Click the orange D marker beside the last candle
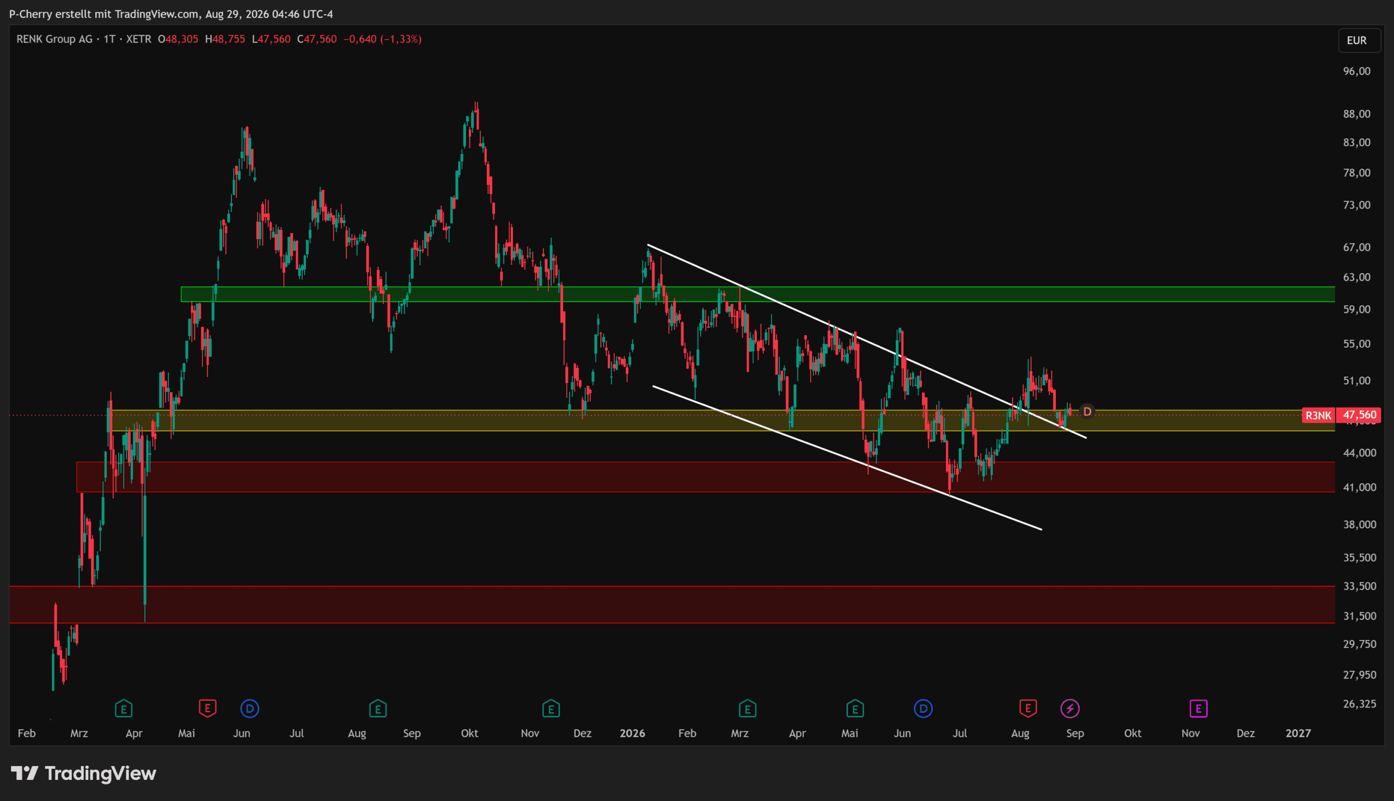 pos(1087,411)
